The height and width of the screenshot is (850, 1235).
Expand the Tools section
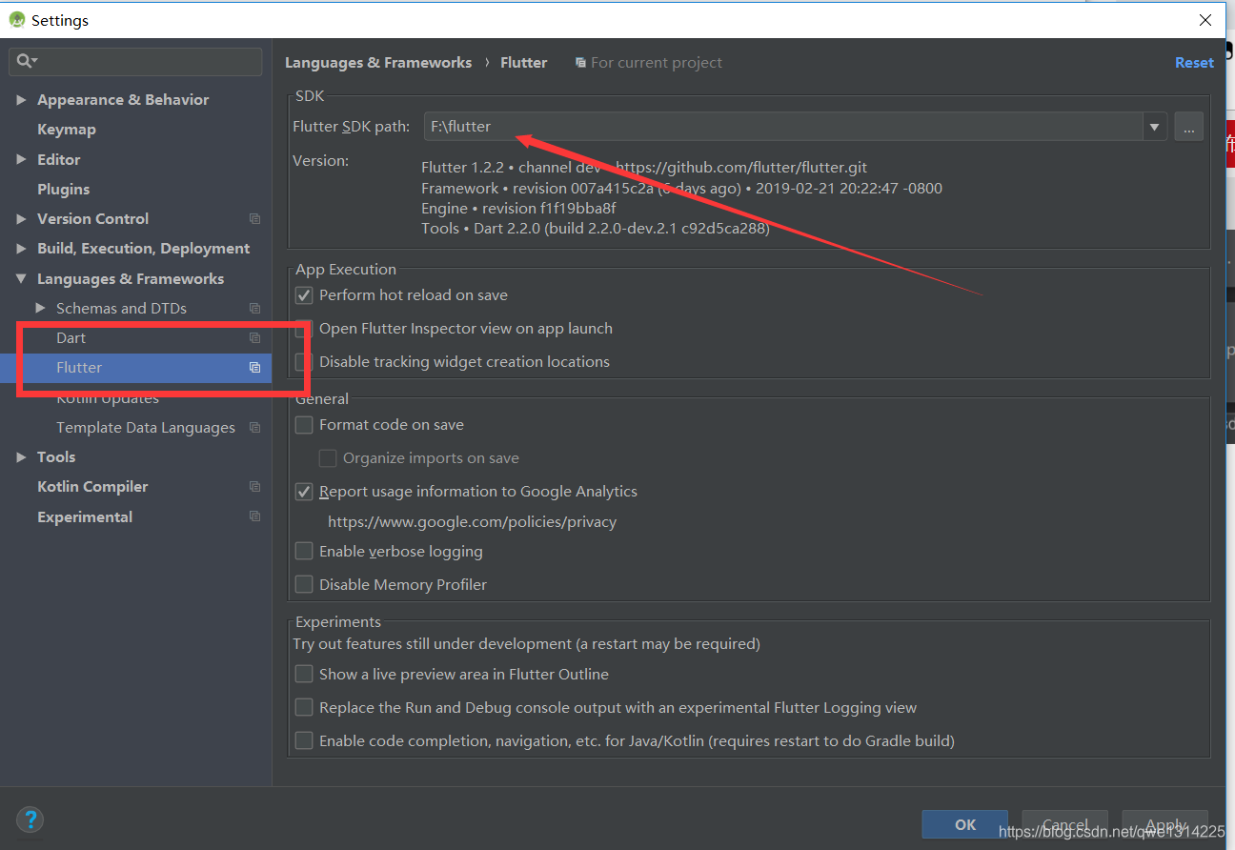[21, 457]
